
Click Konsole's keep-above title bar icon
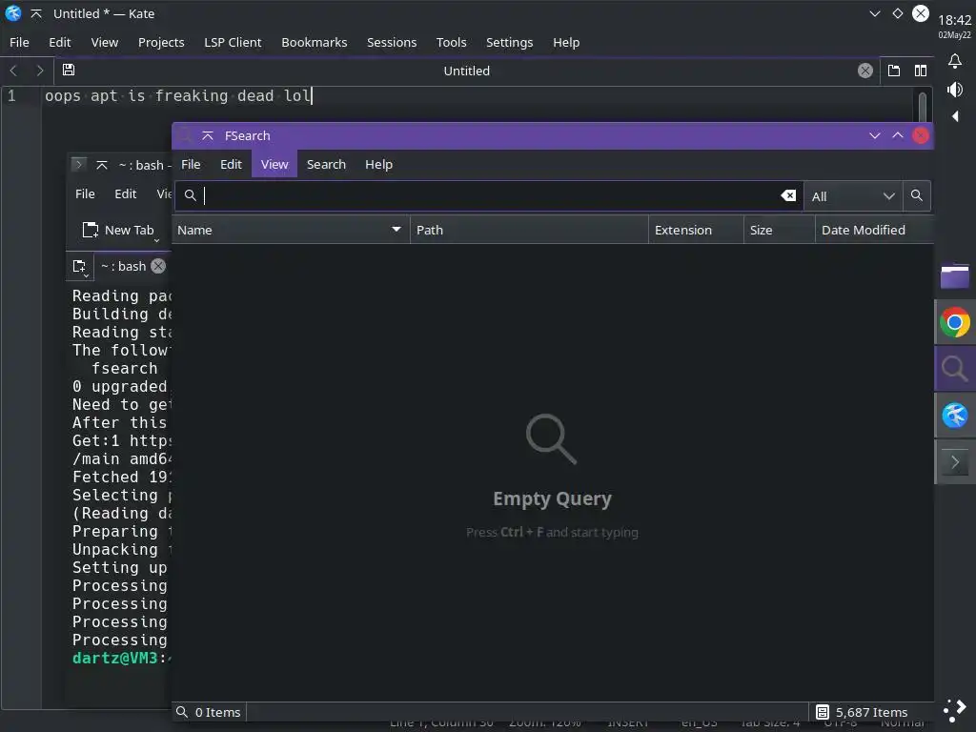point(101,165)
